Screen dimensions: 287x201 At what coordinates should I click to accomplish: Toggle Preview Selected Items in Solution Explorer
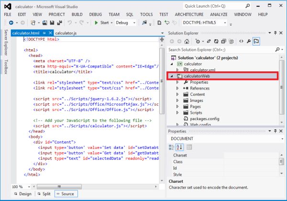pos(256,42)
